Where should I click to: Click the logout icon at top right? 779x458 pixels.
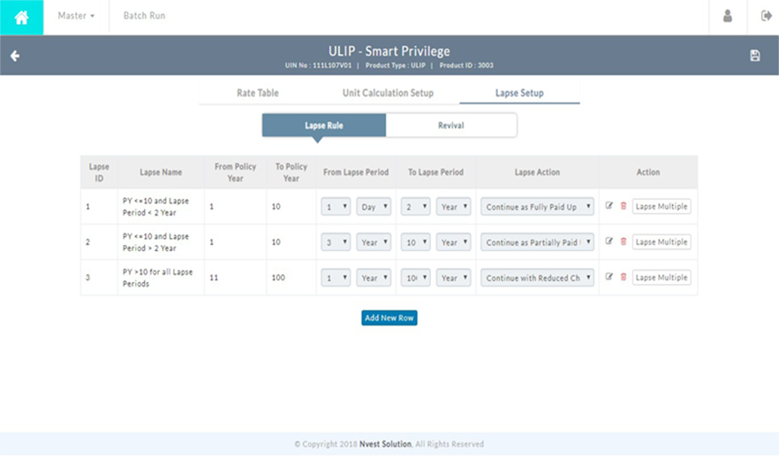coord(766,16)
